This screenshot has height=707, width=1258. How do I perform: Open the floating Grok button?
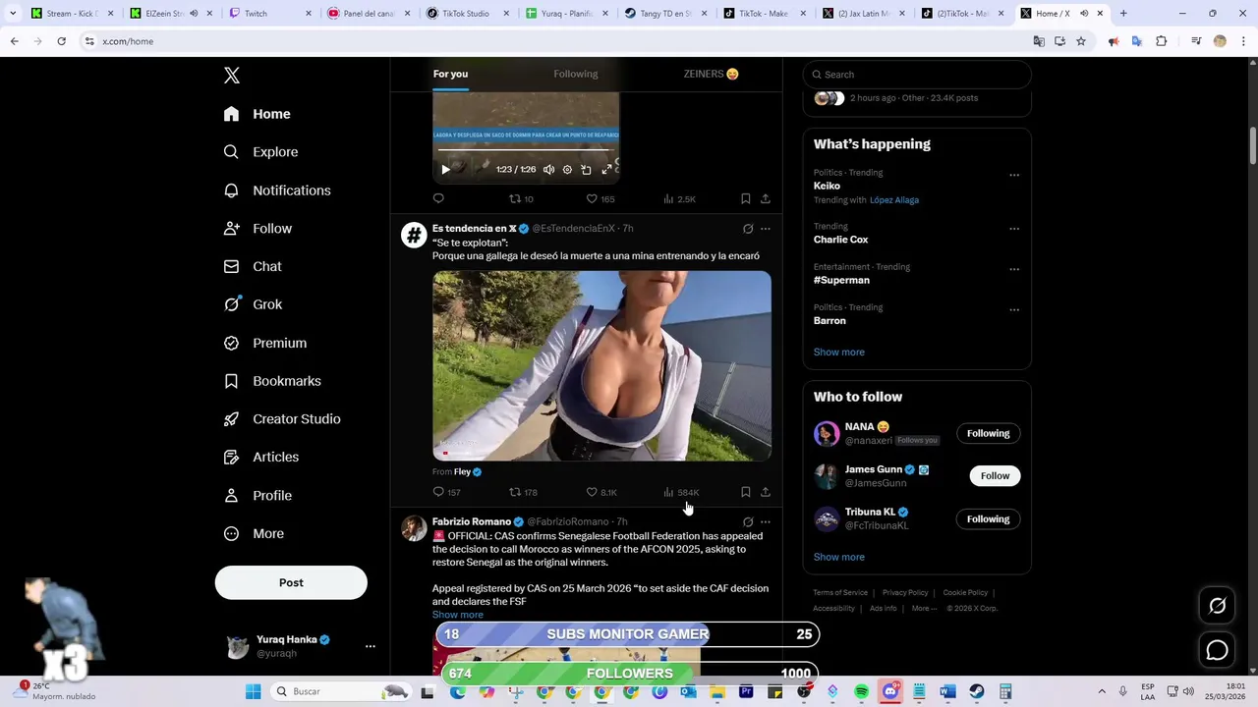click(x=1218, y=606)
